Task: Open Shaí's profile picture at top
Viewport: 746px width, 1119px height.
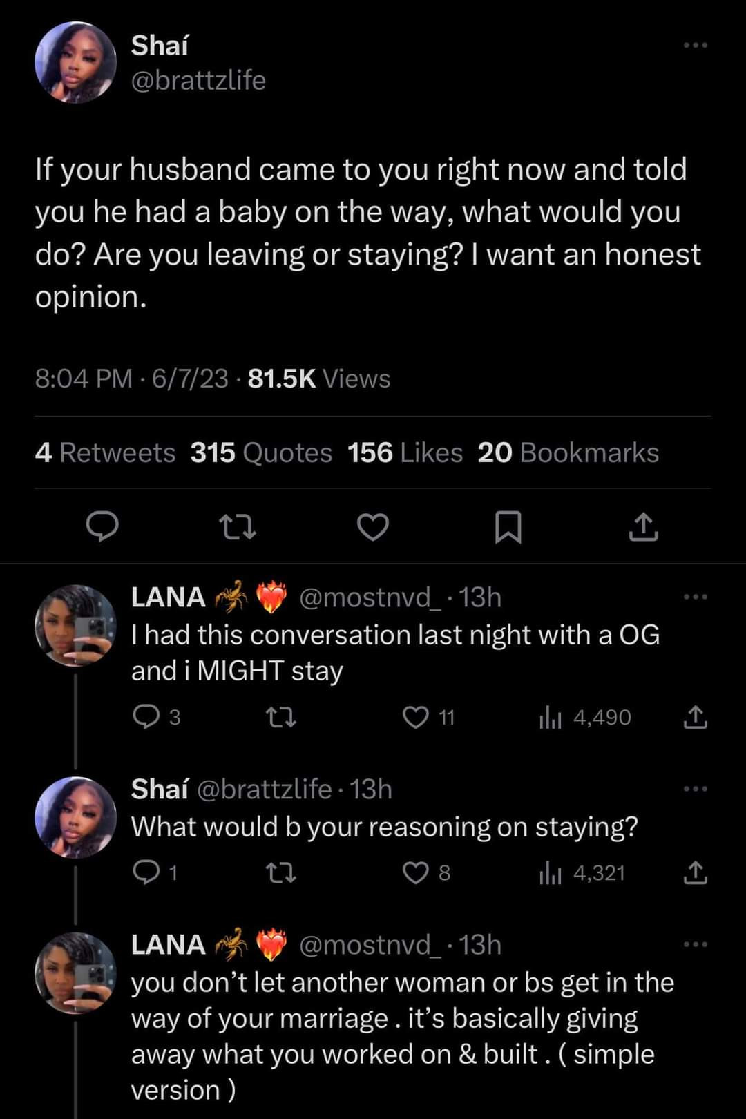Action: (x=76, y=62)
